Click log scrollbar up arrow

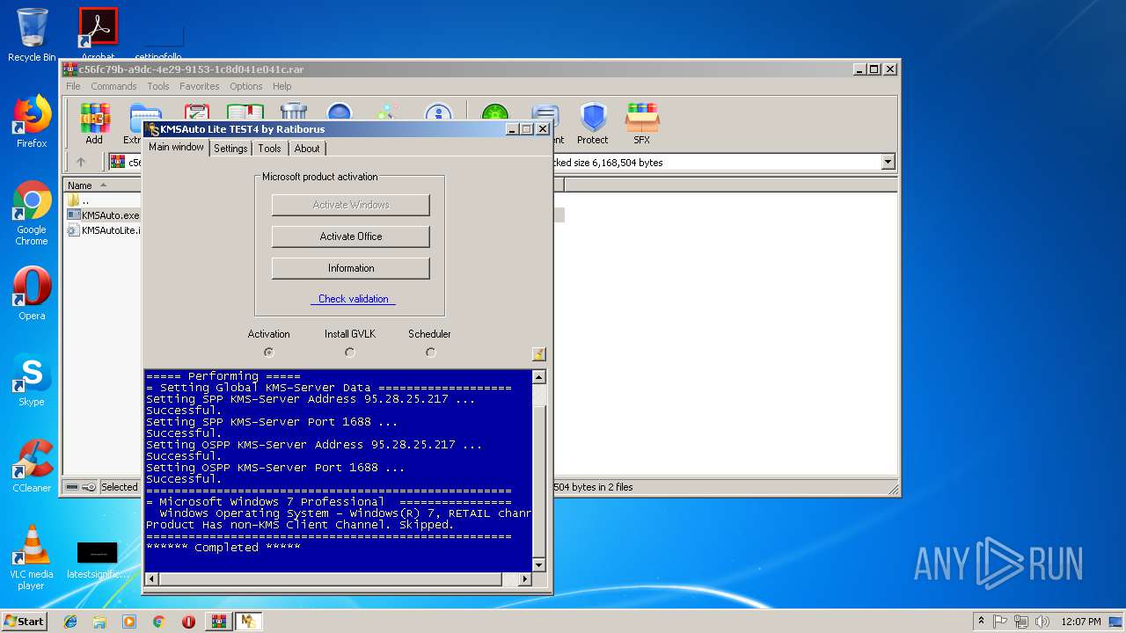coord(539,377)
